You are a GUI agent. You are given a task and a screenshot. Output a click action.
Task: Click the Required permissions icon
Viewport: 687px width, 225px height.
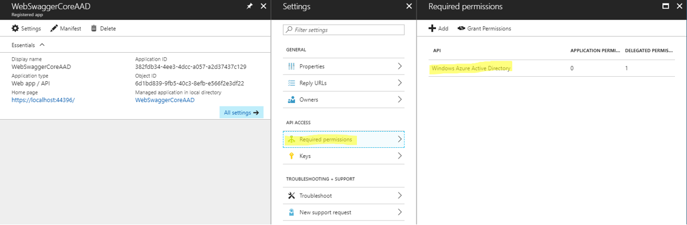[292, 140]
